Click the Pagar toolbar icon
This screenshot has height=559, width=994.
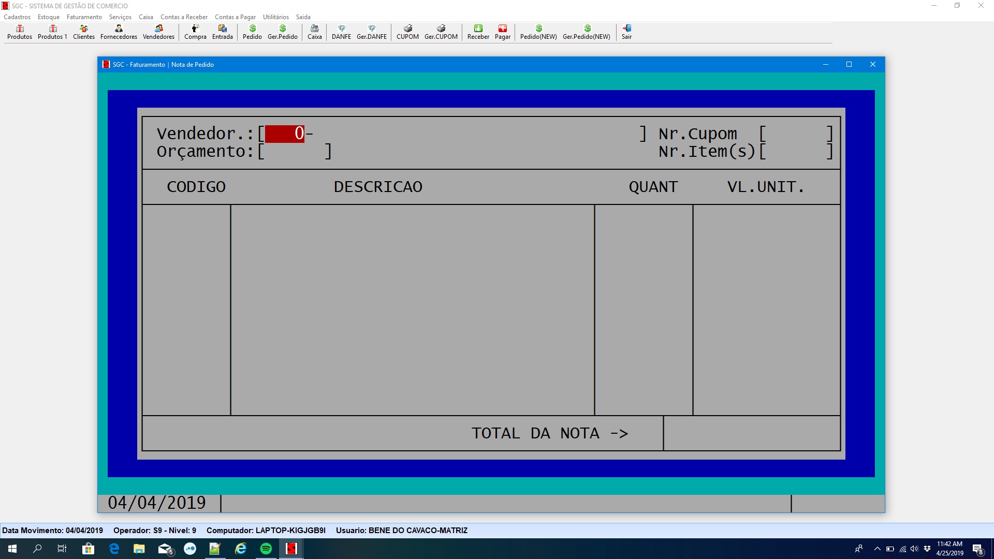[x=502, y=32]
